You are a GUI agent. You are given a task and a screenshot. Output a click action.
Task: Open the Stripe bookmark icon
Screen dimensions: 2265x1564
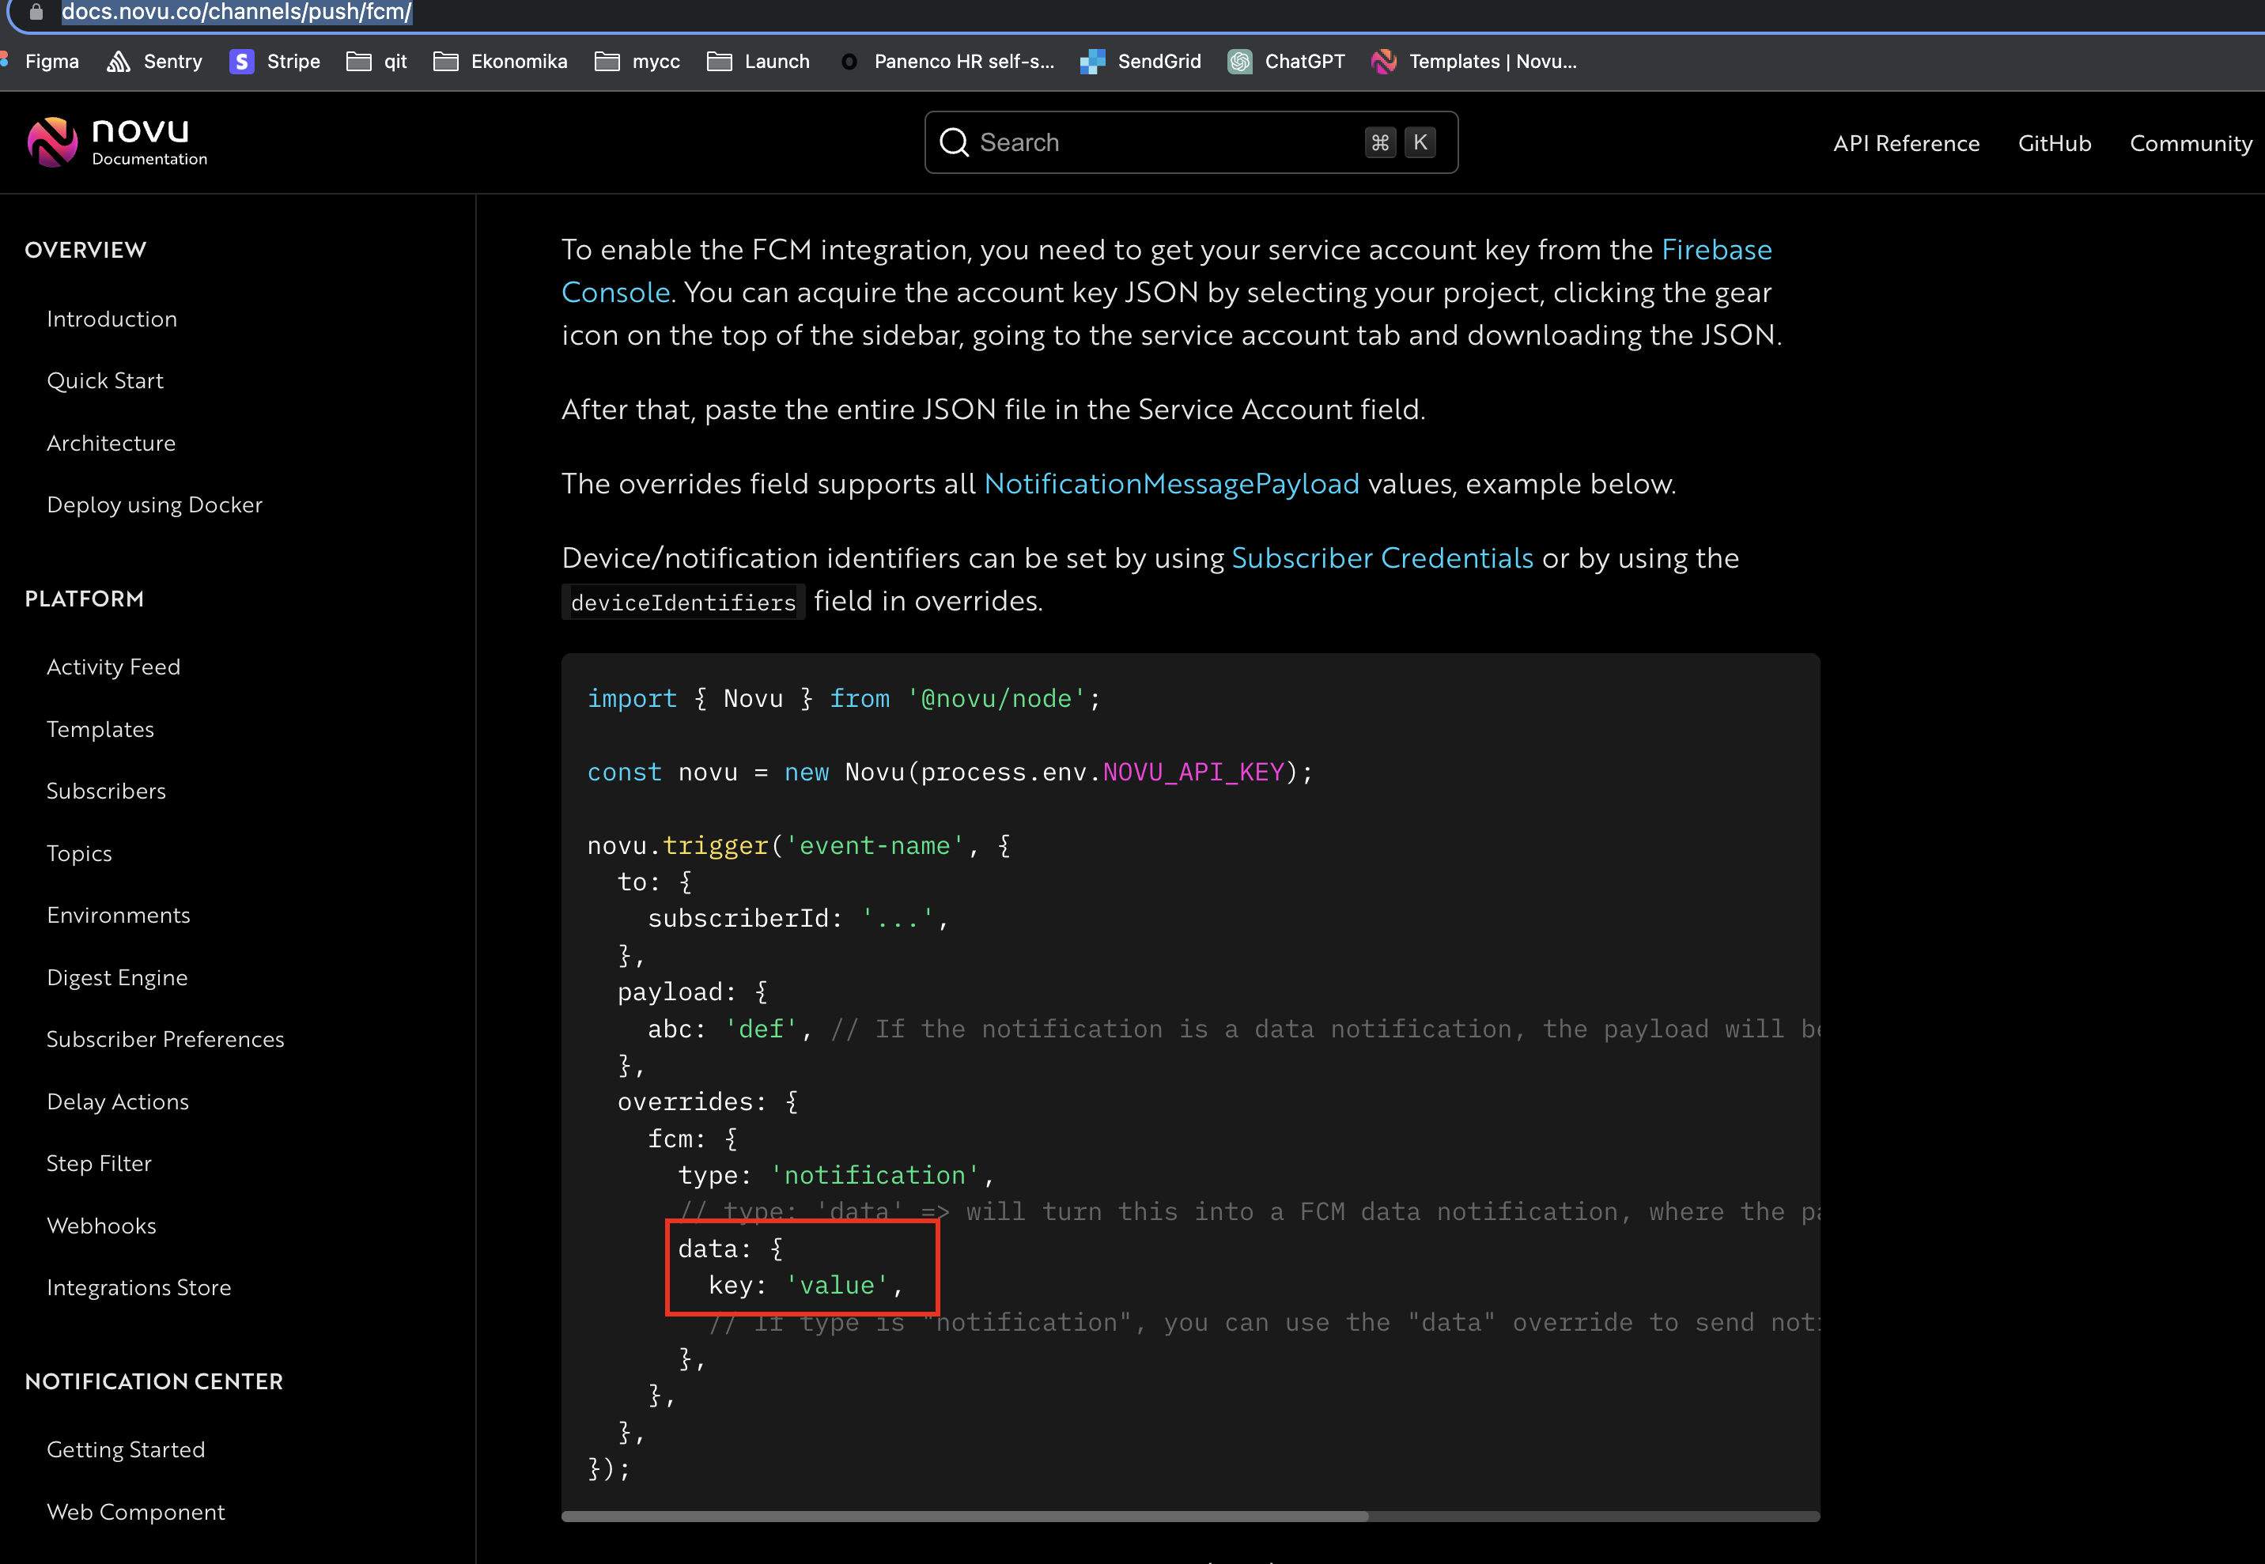point(241,62)
